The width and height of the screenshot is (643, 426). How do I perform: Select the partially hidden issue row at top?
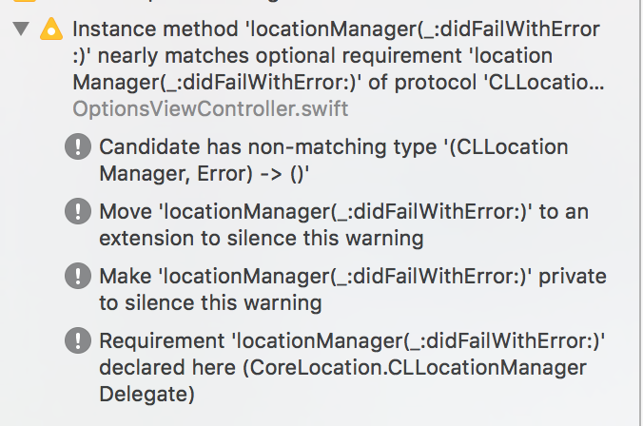pyautogui.click(x=320, y=2)
